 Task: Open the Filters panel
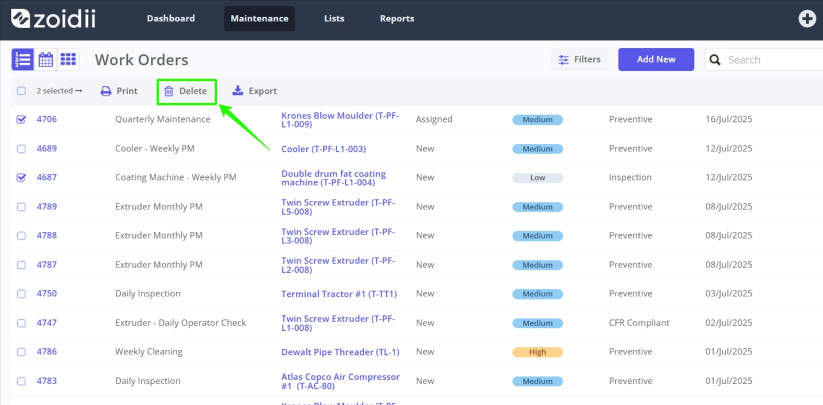click(x=579, y=59)
